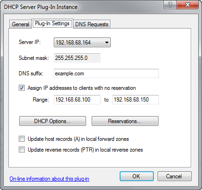The height and width of the screenshot is (190, 202).
Task: Click into the DNS suffix field
Action: (106, 73)
